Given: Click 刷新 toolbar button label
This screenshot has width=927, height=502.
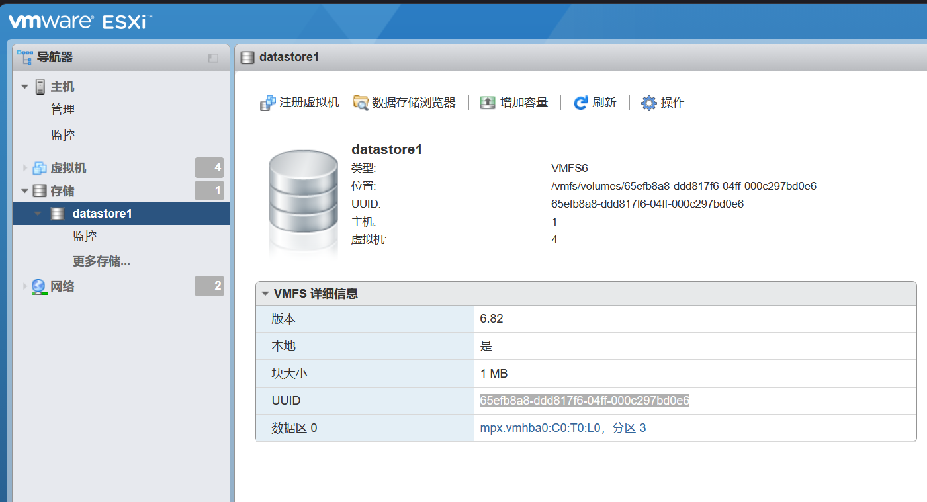Looking at the screenshot, I should point(605,103).
